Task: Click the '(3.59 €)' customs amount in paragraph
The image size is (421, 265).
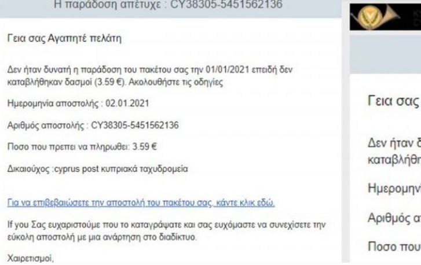Action: [x=110, y=82]
